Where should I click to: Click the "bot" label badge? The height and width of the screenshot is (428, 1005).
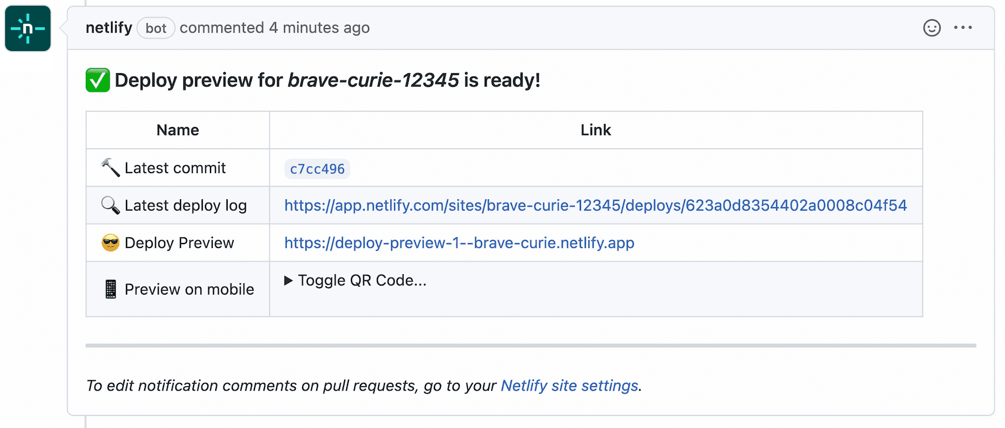(156, 28)
